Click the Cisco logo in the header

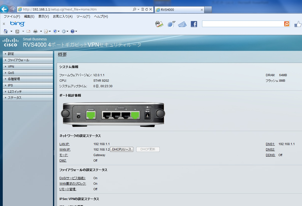pyautogui.click(x=11, y=42)
